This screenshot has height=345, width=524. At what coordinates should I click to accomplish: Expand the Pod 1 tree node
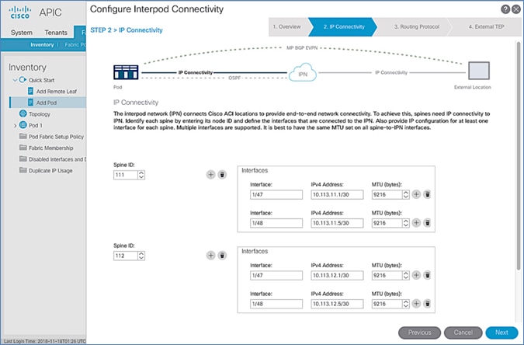click(x=15, y=125)
